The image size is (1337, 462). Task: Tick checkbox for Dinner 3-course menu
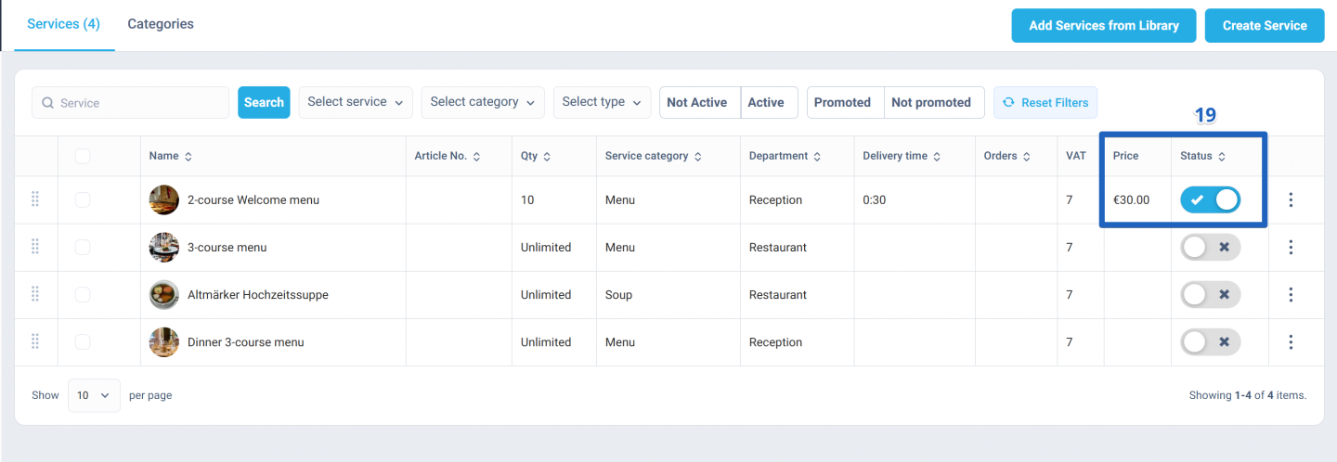point(83,341)
